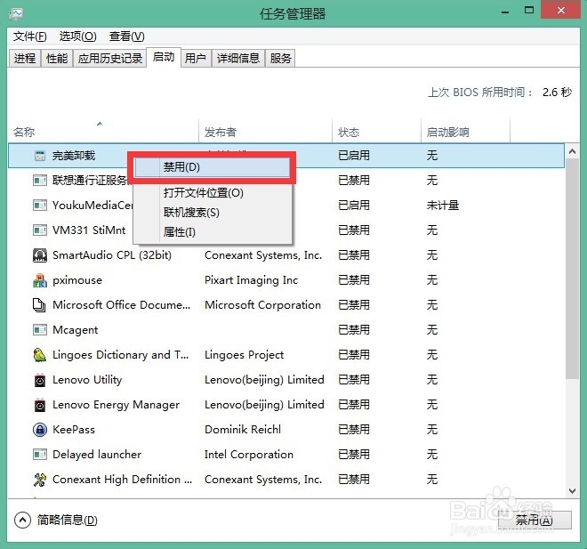Click the 禁用(A) button at bottom
The image size is (587, 549).
[x=535, y=521]
